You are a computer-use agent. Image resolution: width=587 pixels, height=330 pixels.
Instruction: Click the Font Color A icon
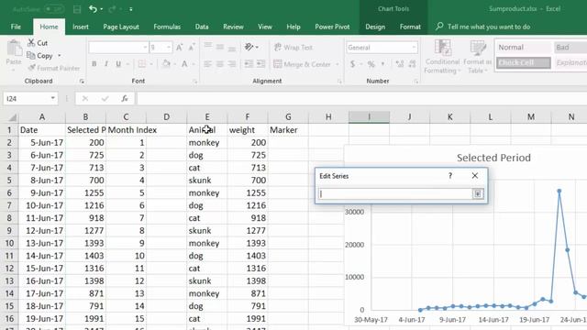[x=184, y=64]
